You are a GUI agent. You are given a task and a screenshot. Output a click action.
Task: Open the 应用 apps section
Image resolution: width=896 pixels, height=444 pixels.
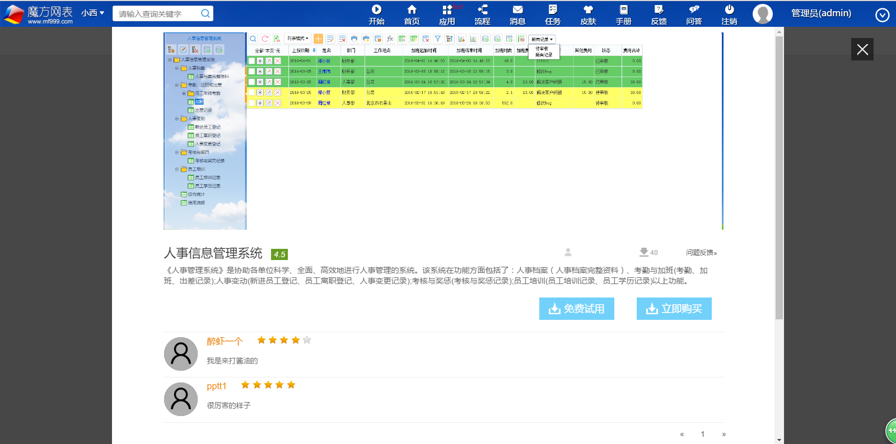coord(447,15)
